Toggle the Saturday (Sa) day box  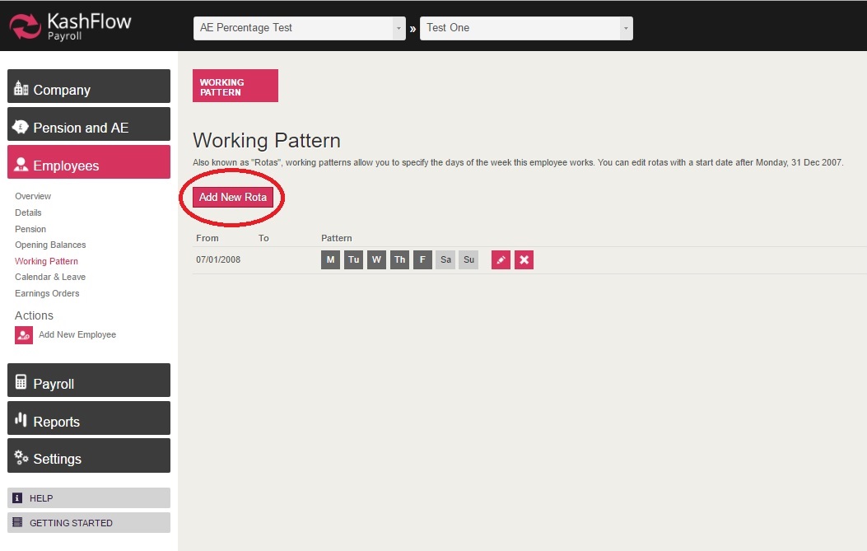[x=445, y=260]
